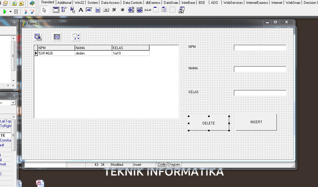The image size is (318, 187).
Task: Run the project with the green play button
Action: (5, 11)
